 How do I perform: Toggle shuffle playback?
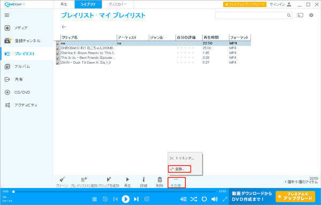pyautogui.click(x=194, y=199)
